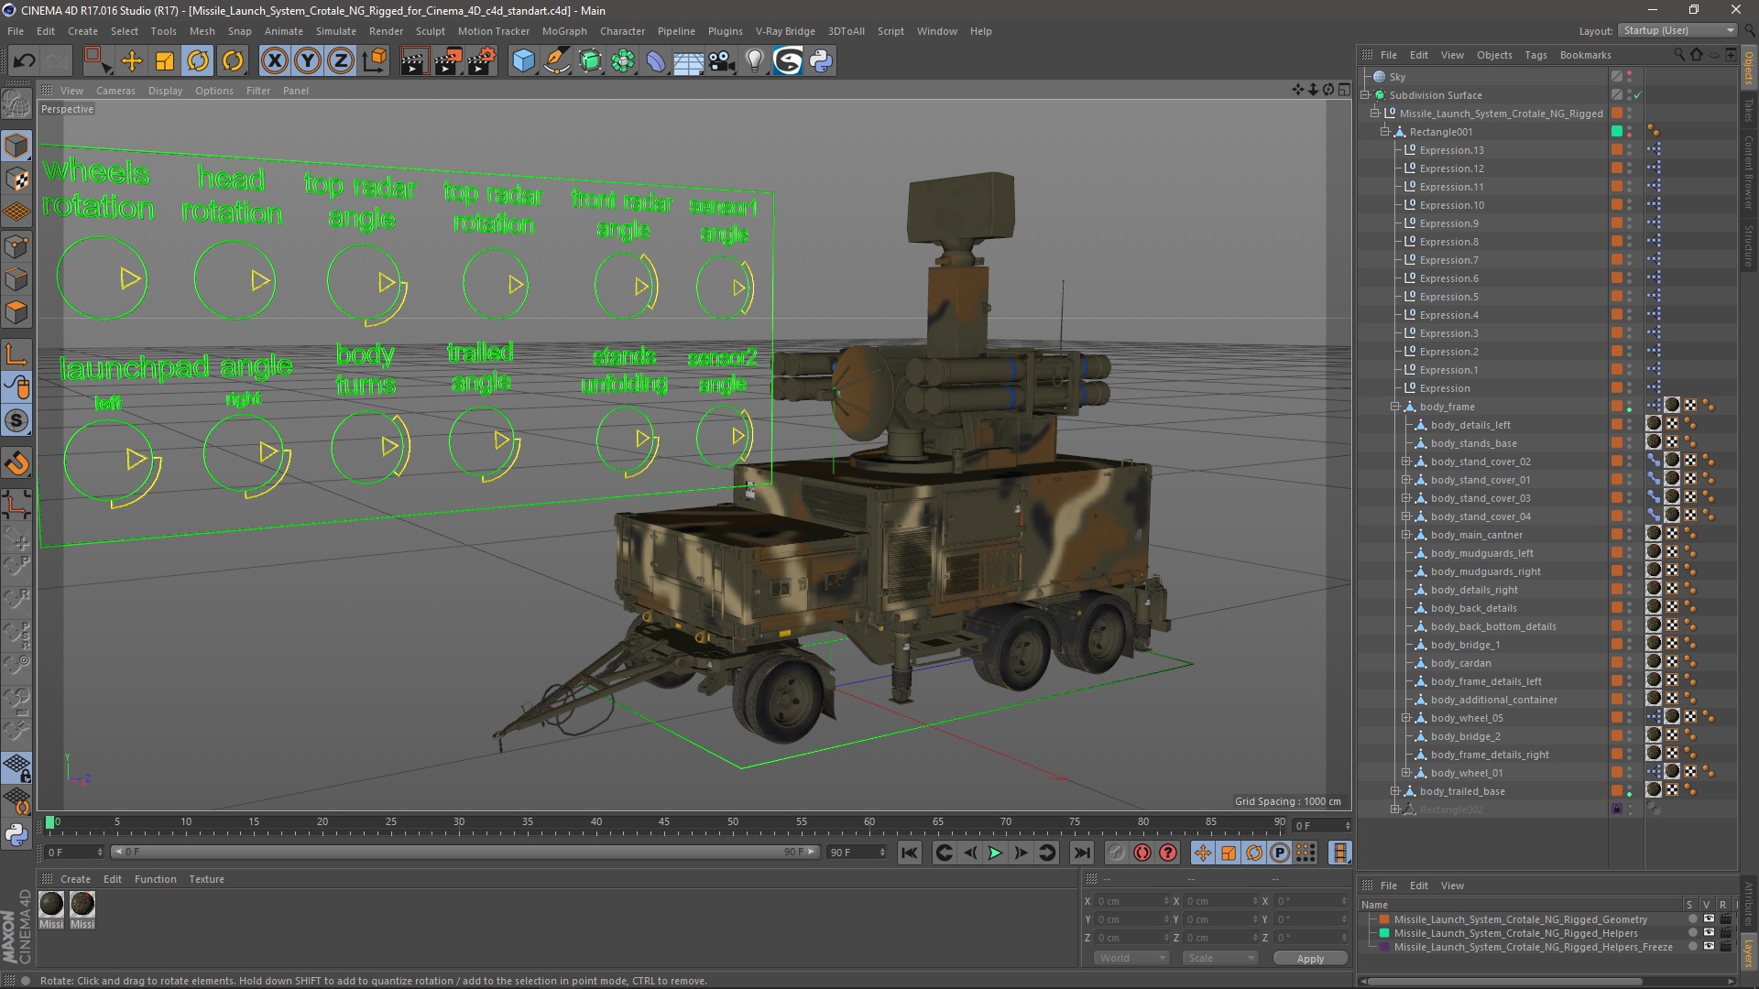Open the Object Manager Tags menu
The height and width of the screenshot is (989, 1759).
coord(1535,55)
